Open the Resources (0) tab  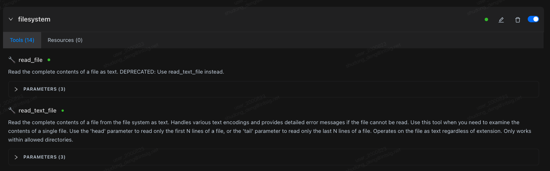tap(65, 40)
